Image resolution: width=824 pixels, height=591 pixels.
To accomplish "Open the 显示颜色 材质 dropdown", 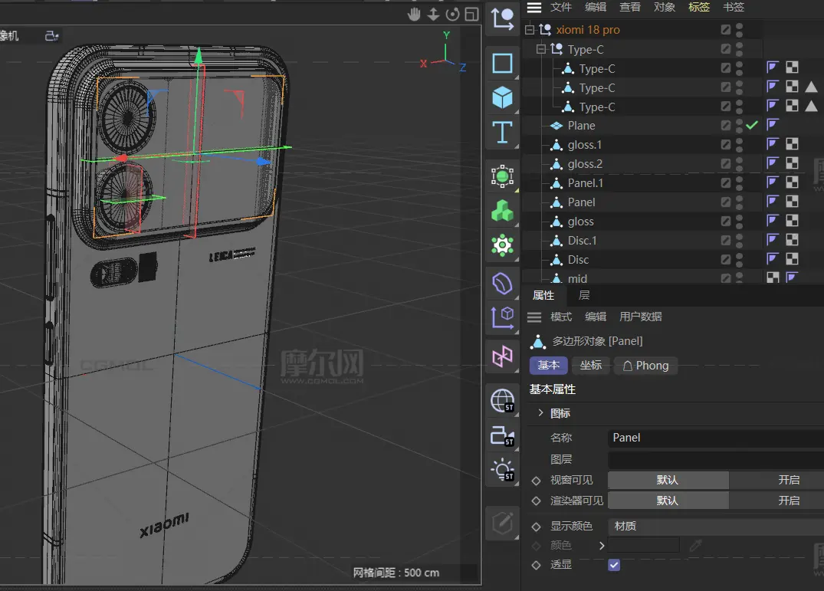I will [716, 526].
